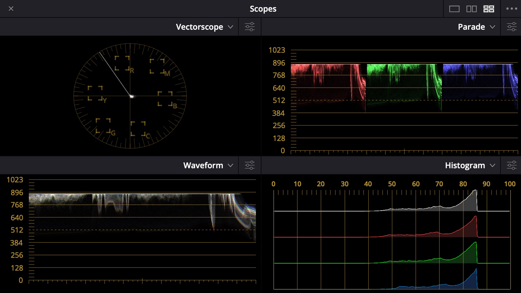Switch to four-up scope layout
This screenshot has height=293, width=521.
coord(488,9)
